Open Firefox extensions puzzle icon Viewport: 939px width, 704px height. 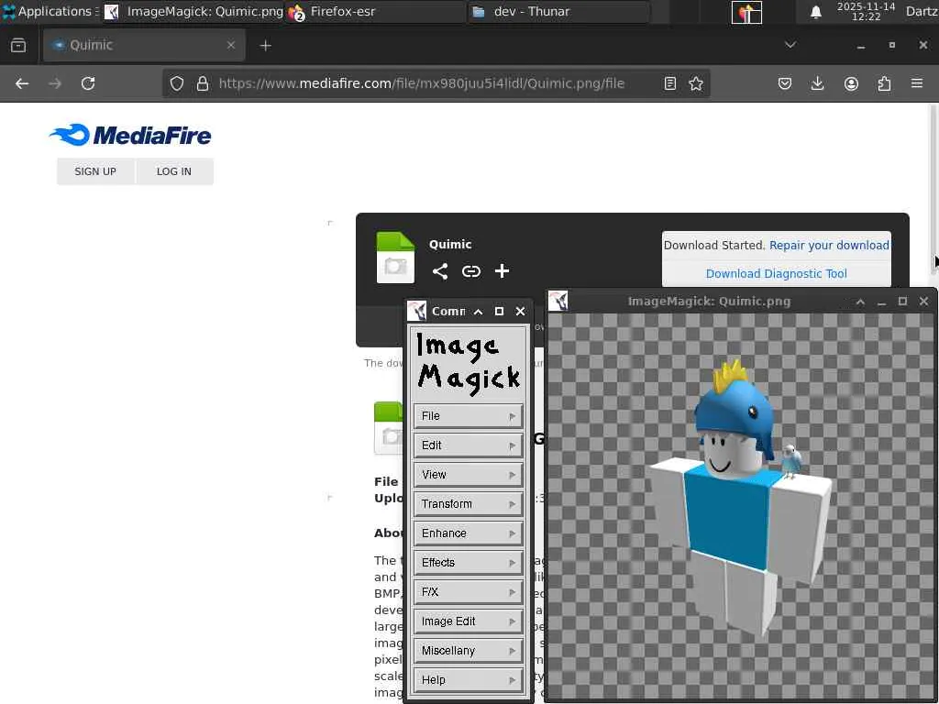tap(884, 83)
